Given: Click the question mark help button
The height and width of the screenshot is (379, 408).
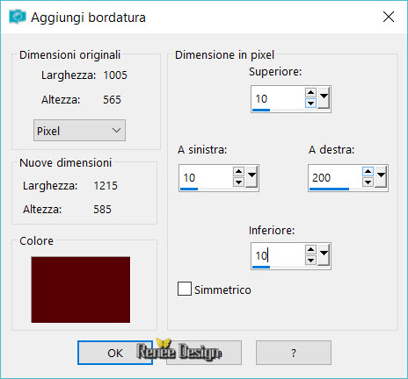Looking at the screenshot, I should coord(294,353).
